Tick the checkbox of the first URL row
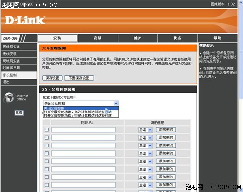The height and width of the screenshot is (192, 243). tap(47, 129)
